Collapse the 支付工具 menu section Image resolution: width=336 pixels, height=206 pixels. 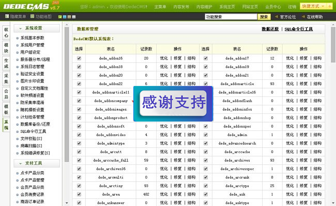point(37,163)
